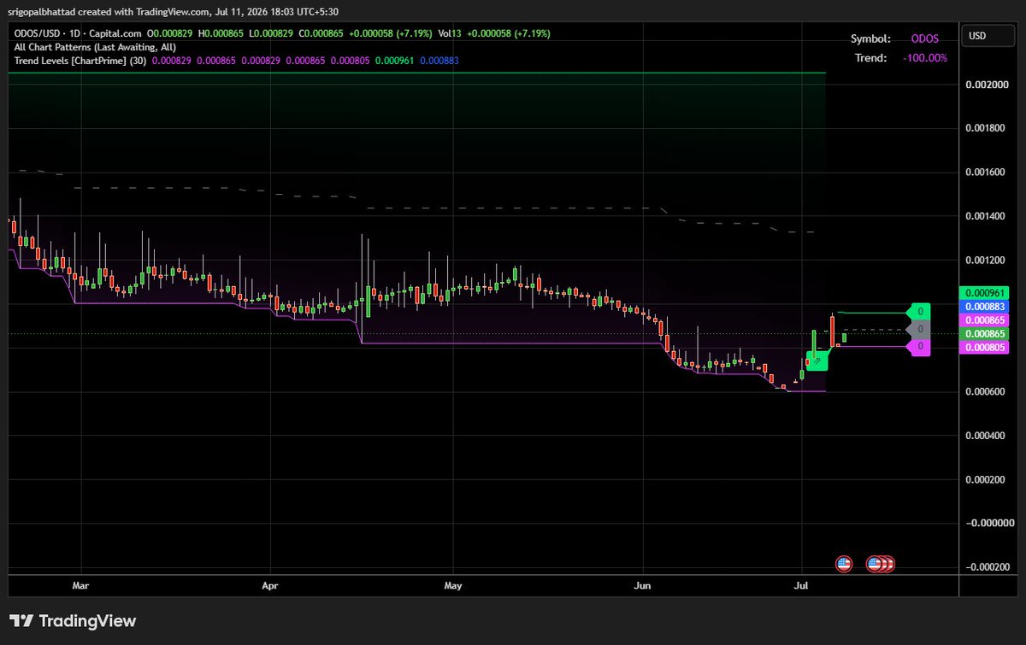Click the Jul label on time axis
This screenshot has height=645, width=1026.
(x=802, y=587)
